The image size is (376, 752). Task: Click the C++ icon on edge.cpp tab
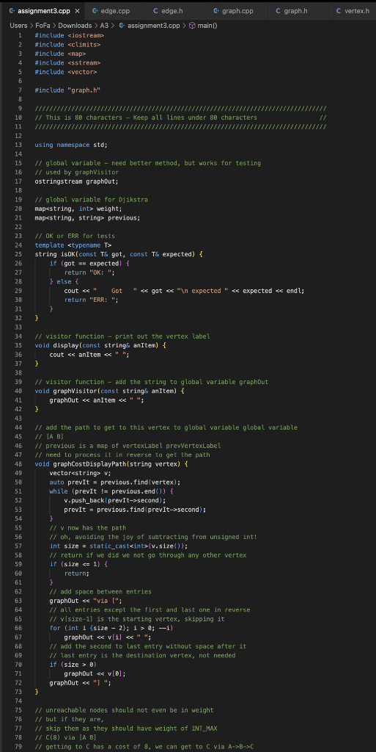(x=95, y=10)
